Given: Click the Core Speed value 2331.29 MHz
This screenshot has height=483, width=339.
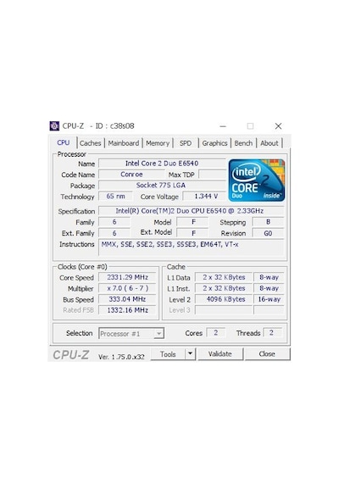Looking at the screenshot, I should [127, 277].
